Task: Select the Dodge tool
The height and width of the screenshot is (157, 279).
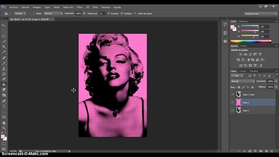Action: [4, 95]
